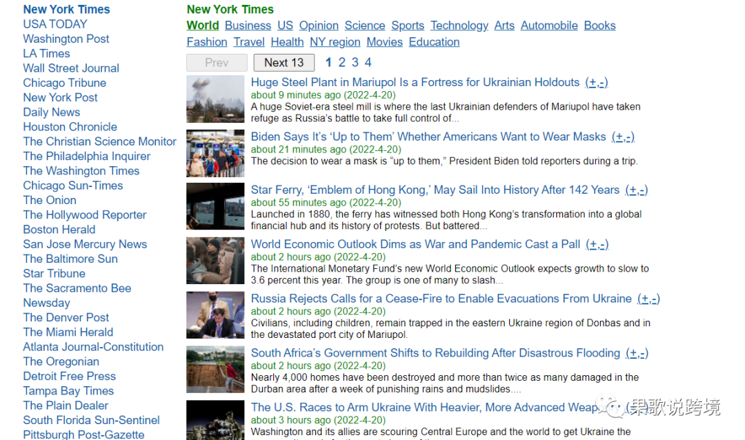Open The Plain Dealer source
The height and width of the screenshot is (440, 745).
[x=66, y=407]
